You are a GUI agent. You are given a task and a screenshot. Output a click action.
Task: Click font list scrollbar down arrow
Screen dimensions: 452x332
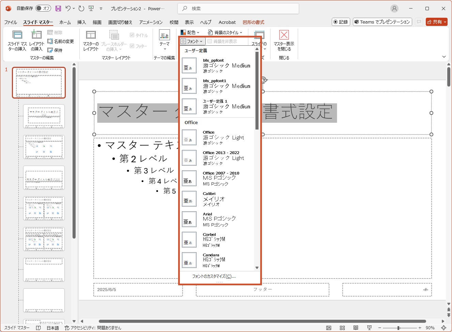(257, 268)
